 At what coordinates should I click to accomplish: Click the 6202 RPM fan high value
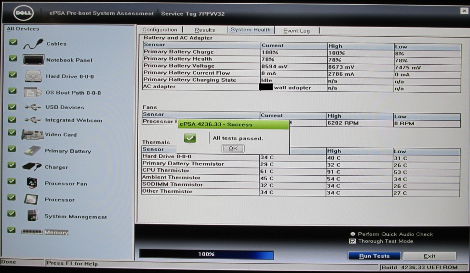[343, 123]
